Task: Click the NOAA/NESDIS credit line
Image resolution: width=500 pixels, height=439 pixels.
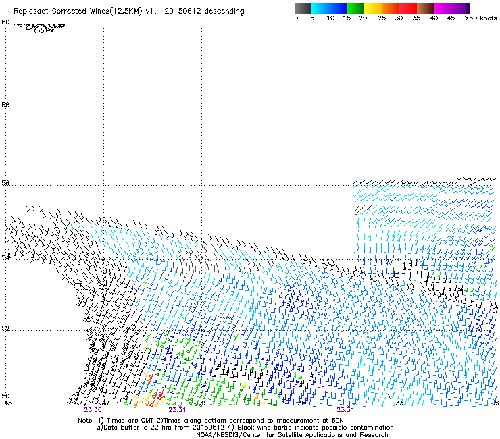Action: [292, 435]
